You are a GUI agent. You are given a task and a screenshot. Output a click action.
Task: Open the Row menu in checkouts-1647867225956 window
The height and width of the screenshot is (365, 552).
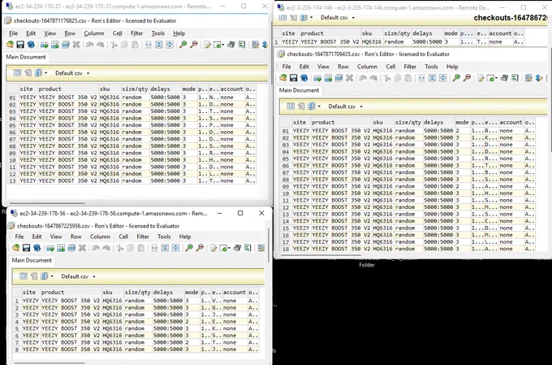tap(76, 237)
